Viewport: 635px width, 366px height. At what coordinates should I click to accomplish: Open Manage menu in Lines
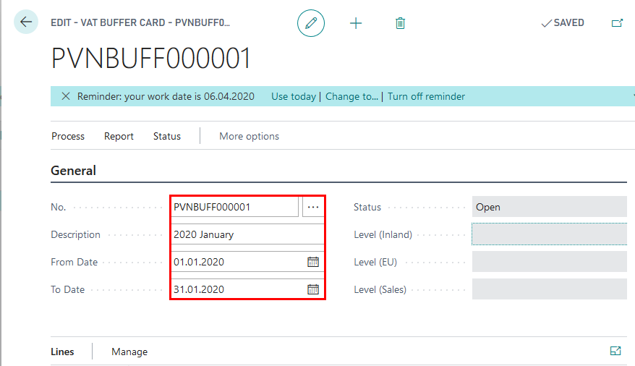pos(129,352)
